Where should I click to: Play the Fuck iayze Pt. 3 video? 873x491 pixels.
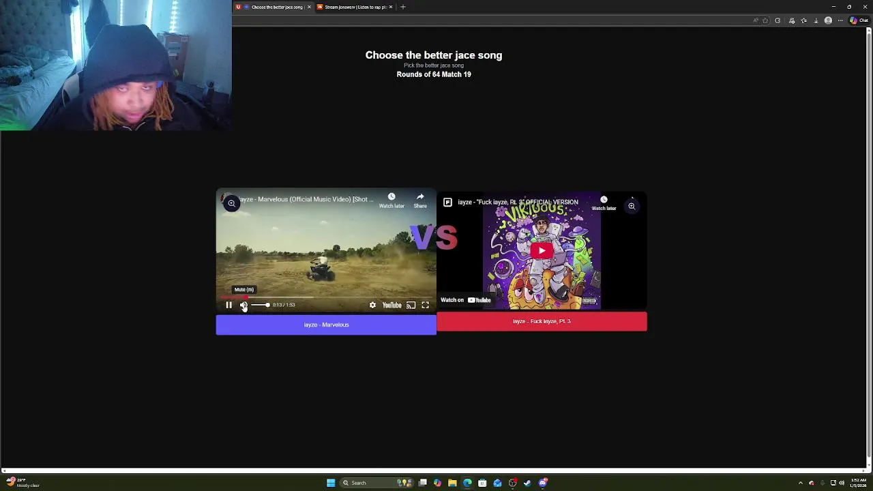(542, 250)
